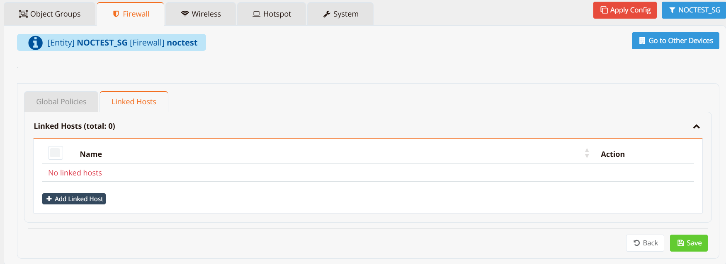Toggle the select-all checkbox beside Name
This screenshot has height=264, width=726.
tap(55, 153)
